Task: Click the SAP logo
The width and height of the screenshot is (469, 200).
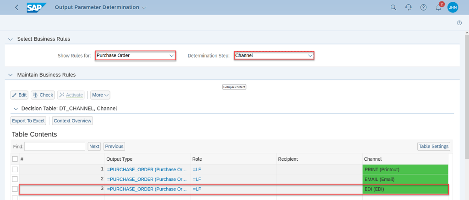Action: (37, 7)
